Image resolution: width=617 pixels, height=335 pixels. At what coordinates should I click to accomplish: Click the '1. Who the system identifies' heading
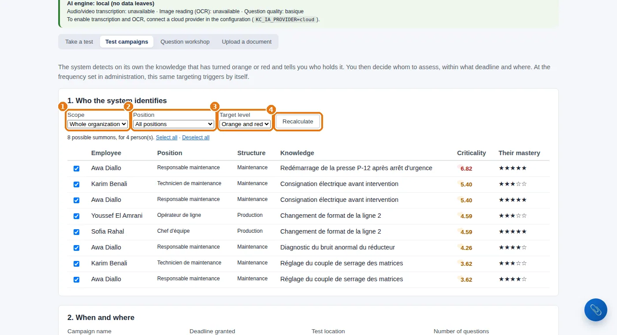(x=117, y=101)
